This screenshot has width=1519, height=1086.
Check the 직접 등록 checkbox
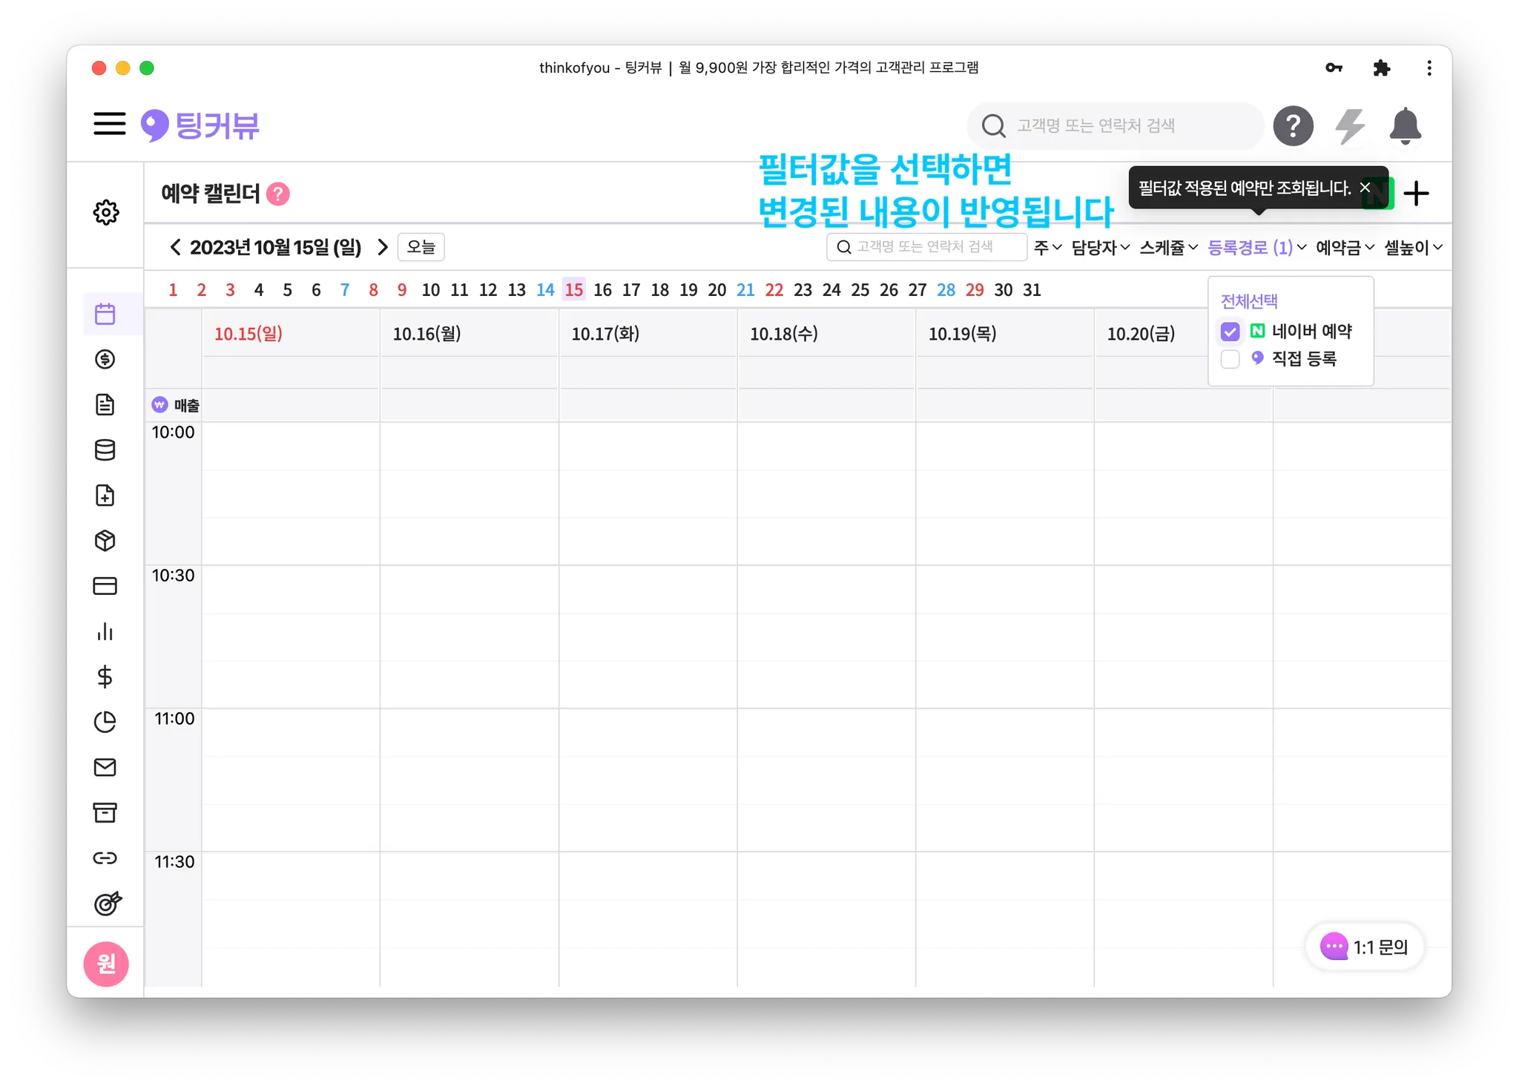1230,359
